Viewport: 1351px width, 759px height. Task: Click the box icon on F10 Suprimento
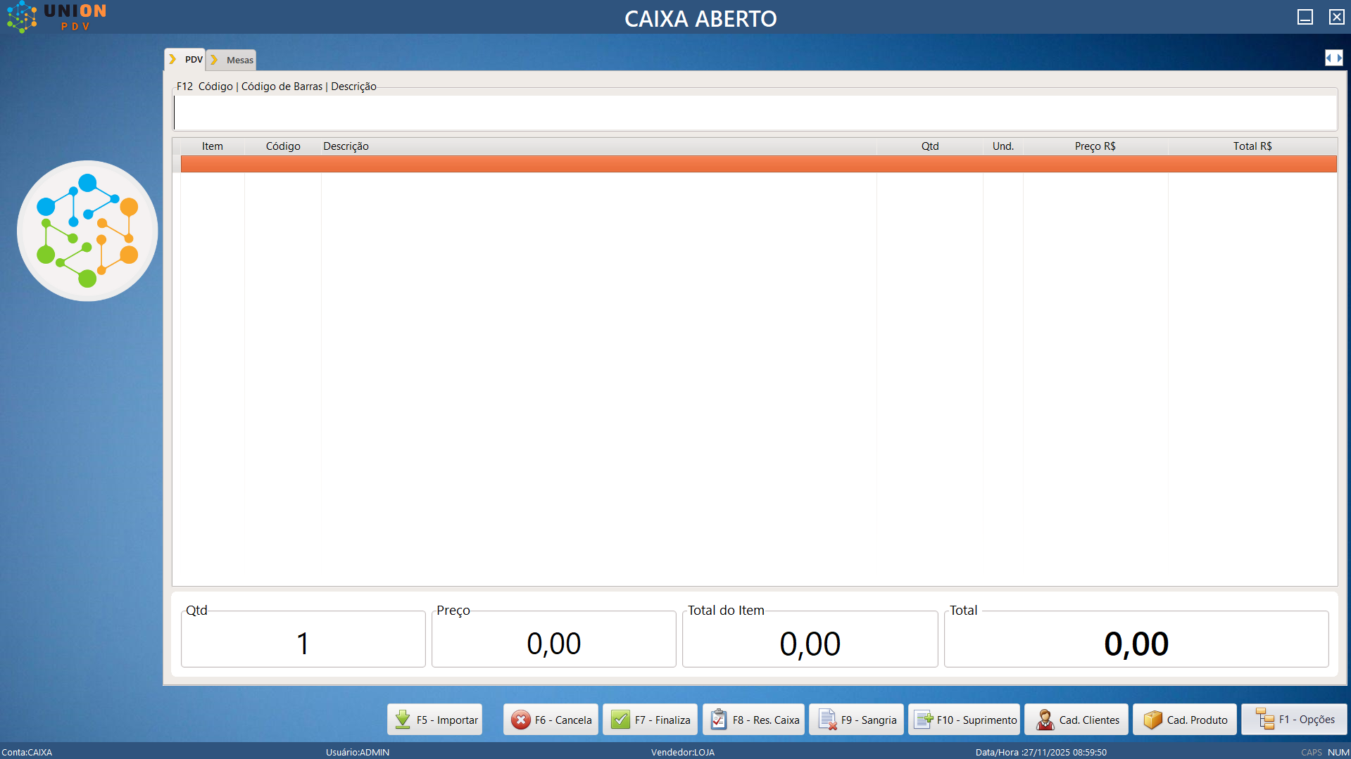tap(924, 720)
